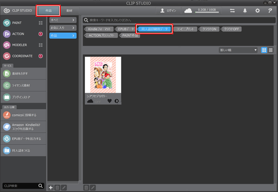Open the grid menu next to PAINT

coord(41,23)
